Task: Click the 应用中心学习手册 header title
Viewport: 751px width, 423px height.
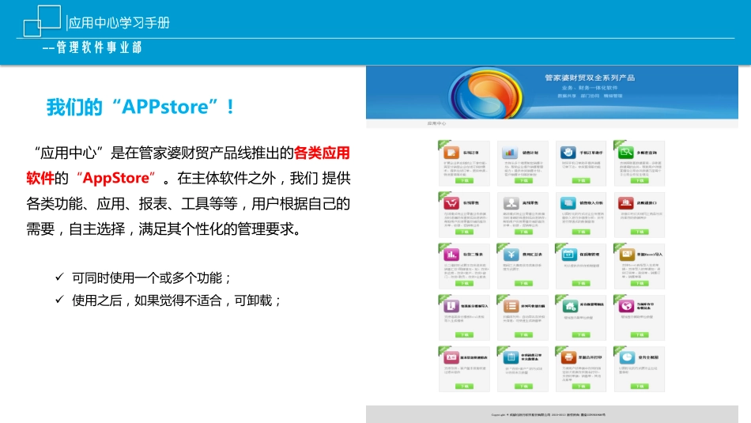Action: pos(119,22)
